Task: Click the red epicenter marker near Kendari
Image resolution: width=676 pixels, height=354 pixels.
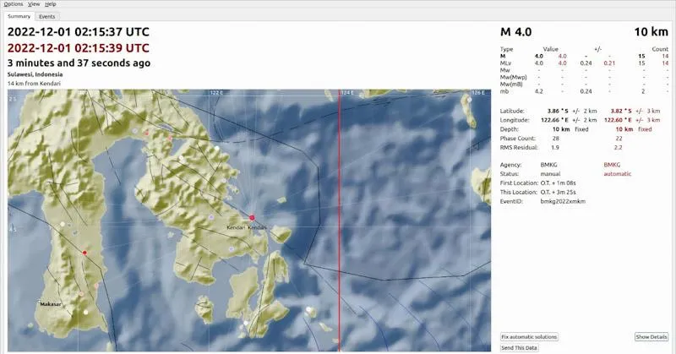Action: point(252,217)
